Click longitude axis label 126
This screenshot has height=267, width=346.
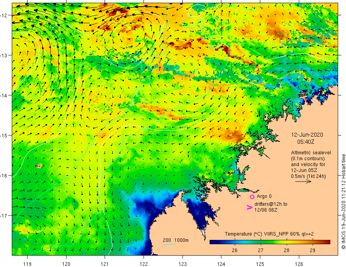[x=299, y=264]
